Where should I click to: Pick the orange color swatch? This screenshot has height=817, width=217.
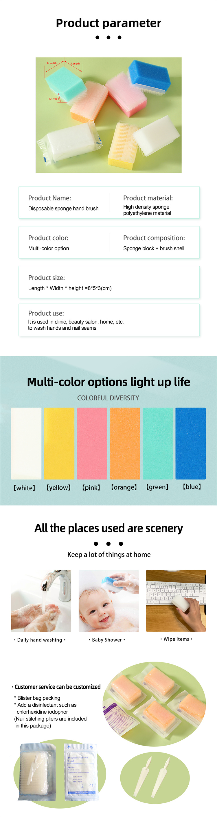point(125,443)
